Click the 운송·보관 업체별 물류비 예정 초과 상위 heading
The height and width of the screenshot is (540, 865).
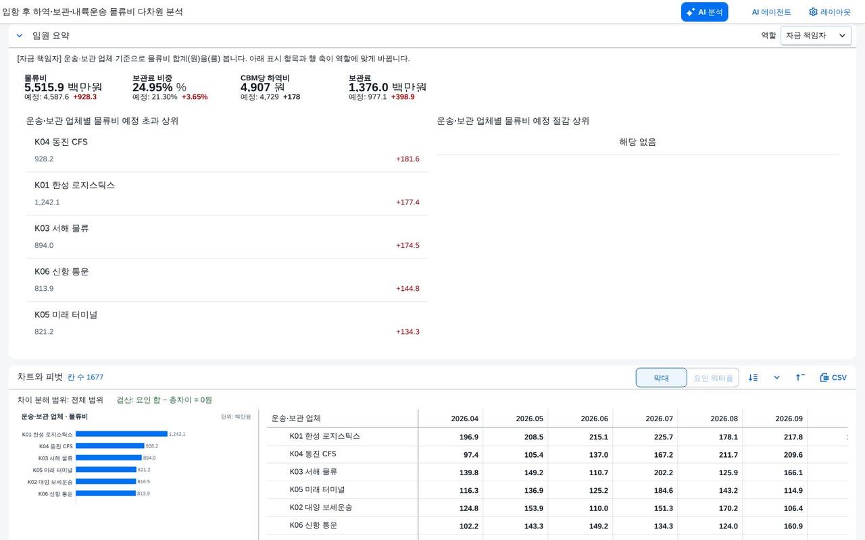tap(103, 121)
